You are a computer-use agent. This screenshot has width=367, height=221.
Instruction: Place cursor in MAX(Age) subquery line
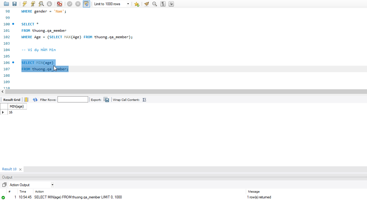coord(77,37)
